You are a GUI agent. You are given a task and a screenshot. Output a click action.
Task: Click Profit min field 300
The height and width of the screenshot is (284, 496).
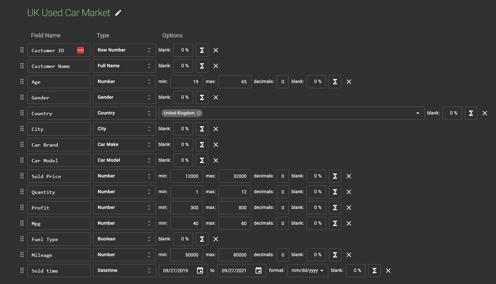tap(187, 208)
